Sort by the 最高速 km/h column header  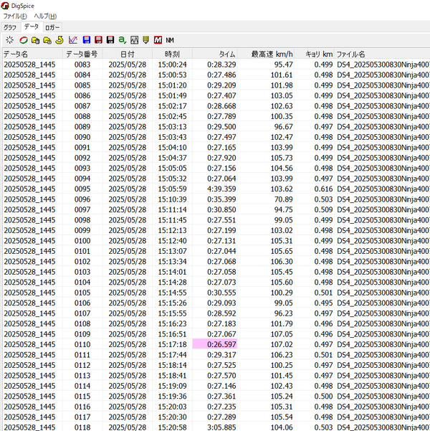click(x=266, y=55)
